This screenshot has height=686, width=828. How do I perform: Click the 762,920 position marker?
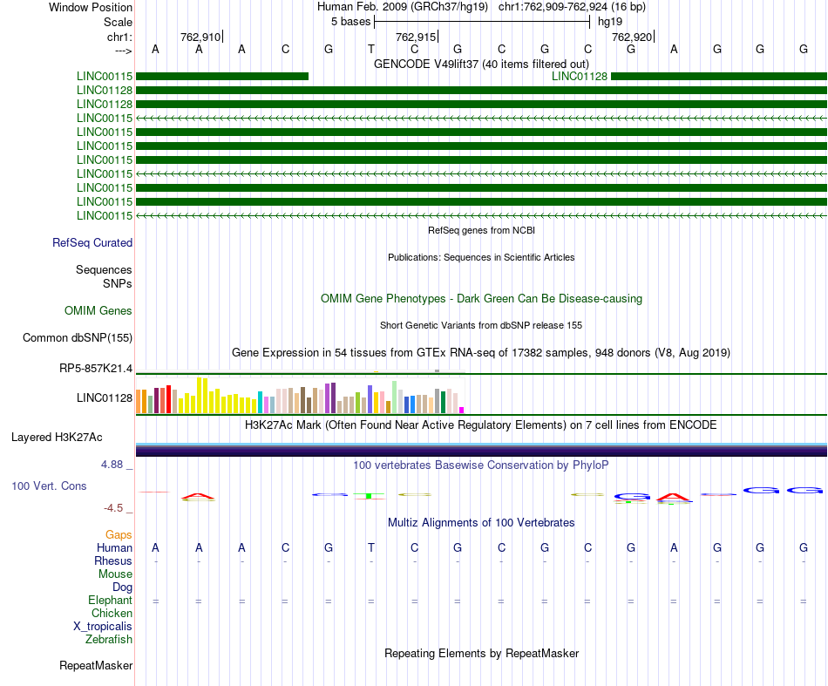632,37
